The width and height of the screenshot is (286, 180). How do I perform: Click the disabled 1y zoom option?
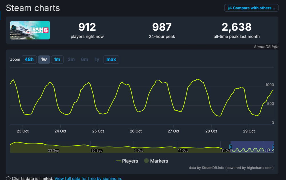click(97, 60)
